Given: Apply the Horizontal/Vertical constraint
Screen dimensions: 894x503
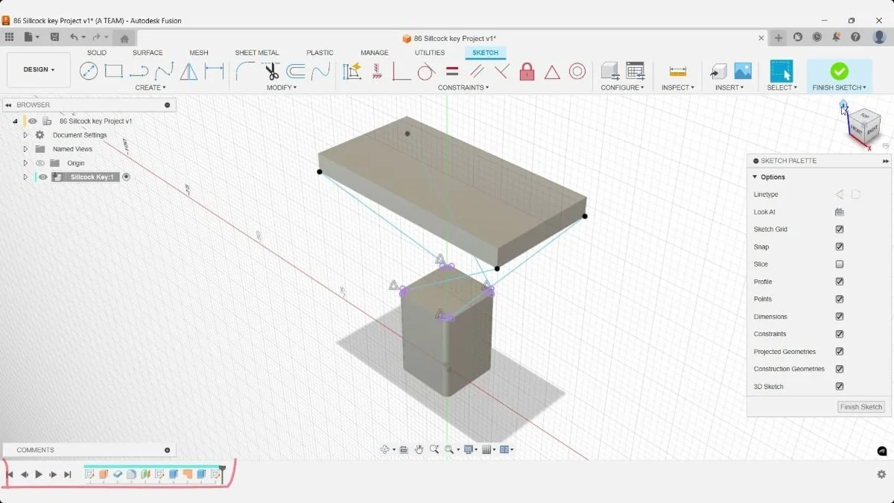Looking at the screenshot, I should click(376, 72).
